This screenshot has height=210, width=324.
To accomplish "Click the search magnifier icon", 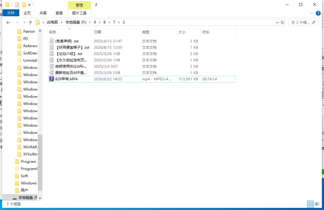I will pos(314,22).
